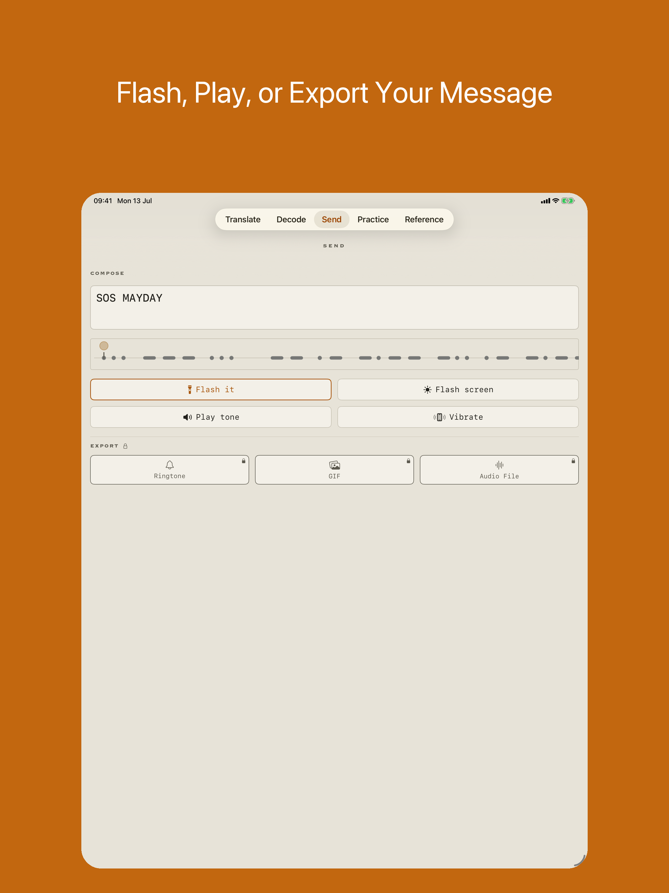Screen dimensions: 669x893
Task: Click the Vibrate button
Action: point(458,417)
